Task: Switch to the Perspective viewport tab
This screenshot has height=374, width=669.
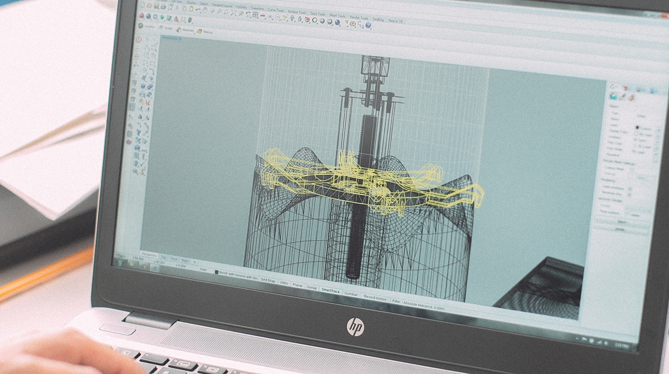Action: pos(149,254)
